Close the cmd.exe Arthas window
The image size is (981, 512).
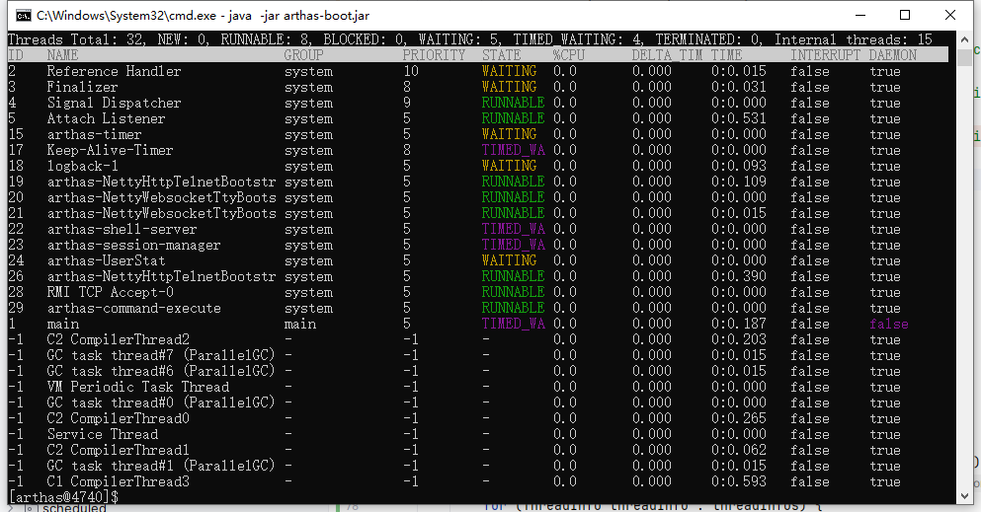click(949, 15)
